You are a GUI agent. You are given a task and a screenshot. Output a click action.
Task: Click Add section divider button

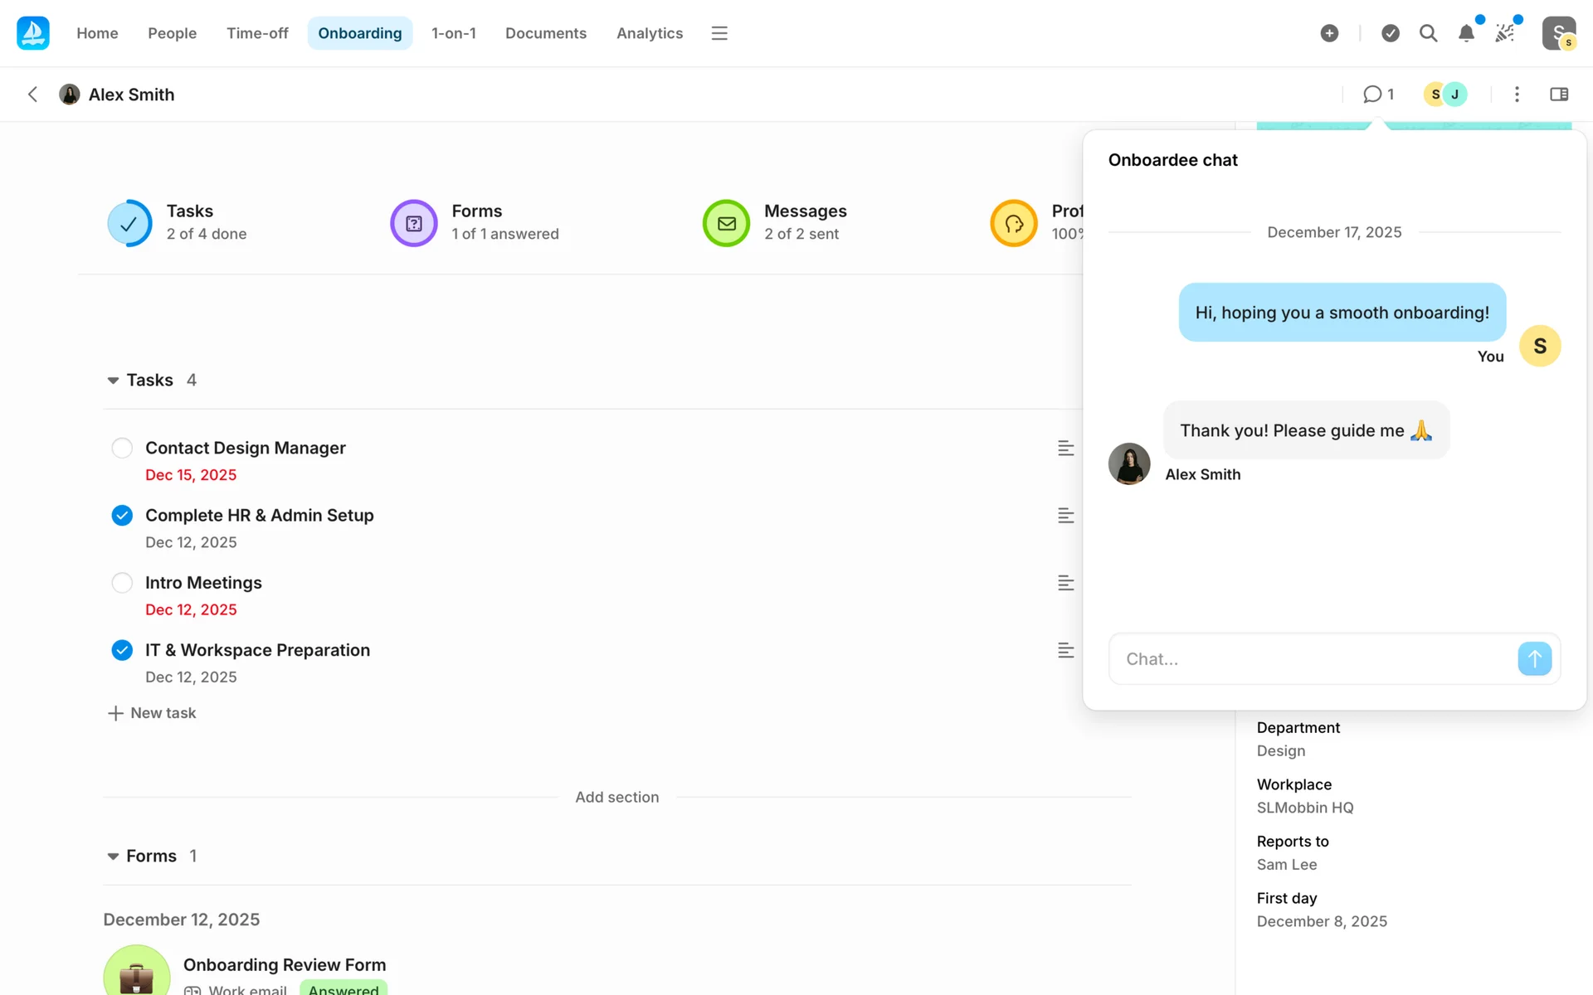617,797
